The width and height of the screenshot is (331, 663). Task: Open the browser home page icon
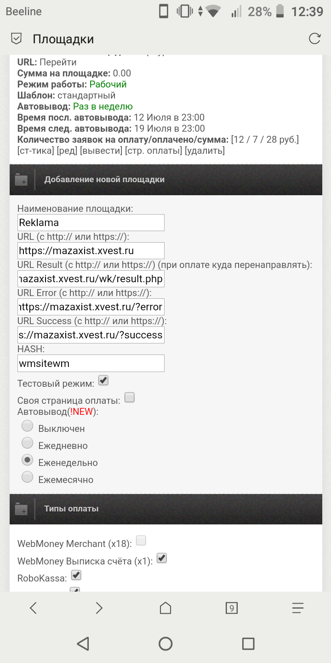pos(165,608)
